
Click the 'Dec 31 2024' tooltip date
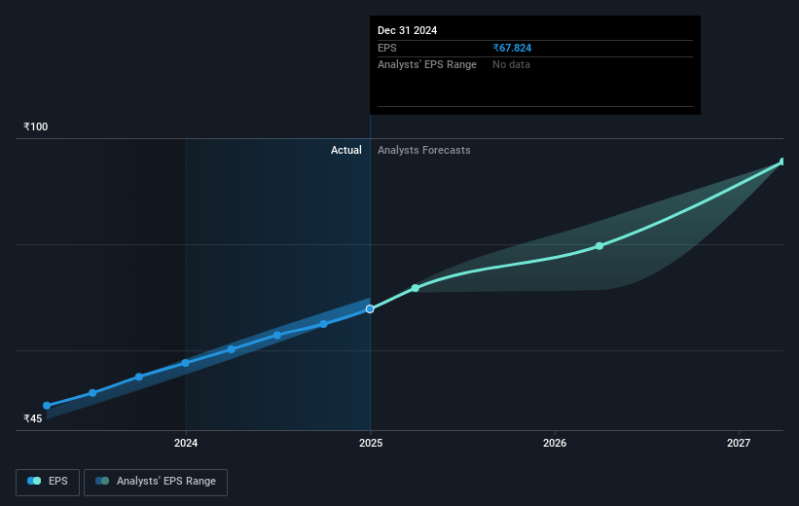[407, 30]
